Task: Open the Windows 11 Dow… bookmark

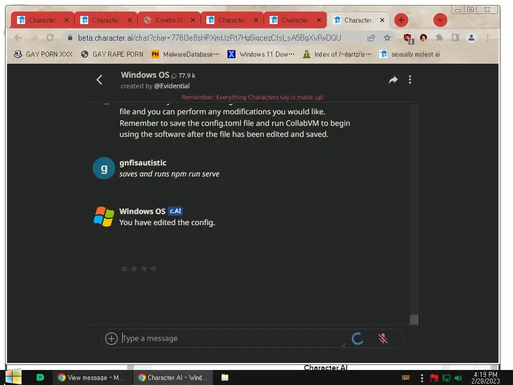Action: 261,54
